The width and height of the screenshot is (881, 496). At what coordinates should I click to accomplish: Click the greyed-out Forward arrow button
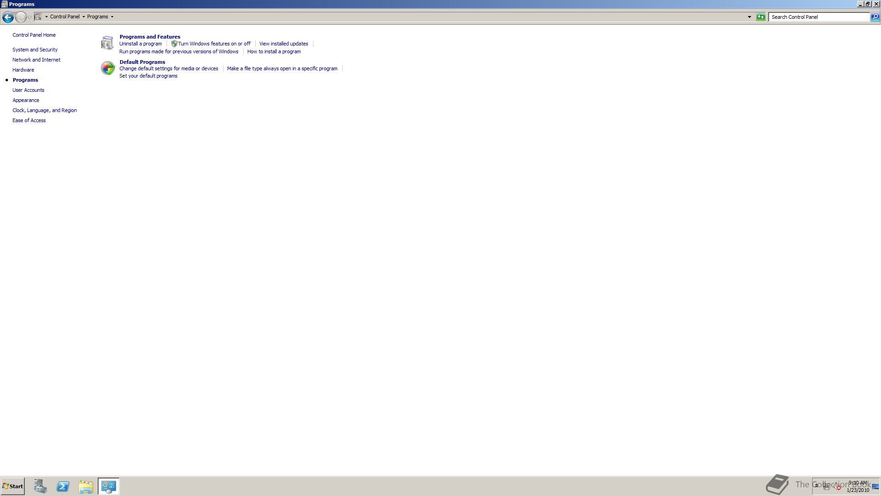[x=21, y=17]
